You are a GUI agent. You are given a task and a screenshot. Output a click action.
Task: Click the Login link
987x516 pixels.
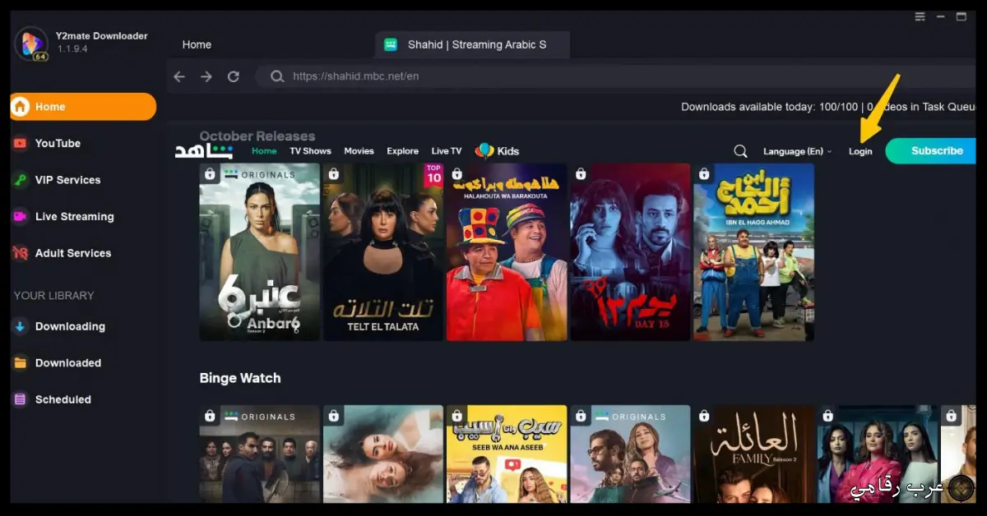click(x=860, y=151)
